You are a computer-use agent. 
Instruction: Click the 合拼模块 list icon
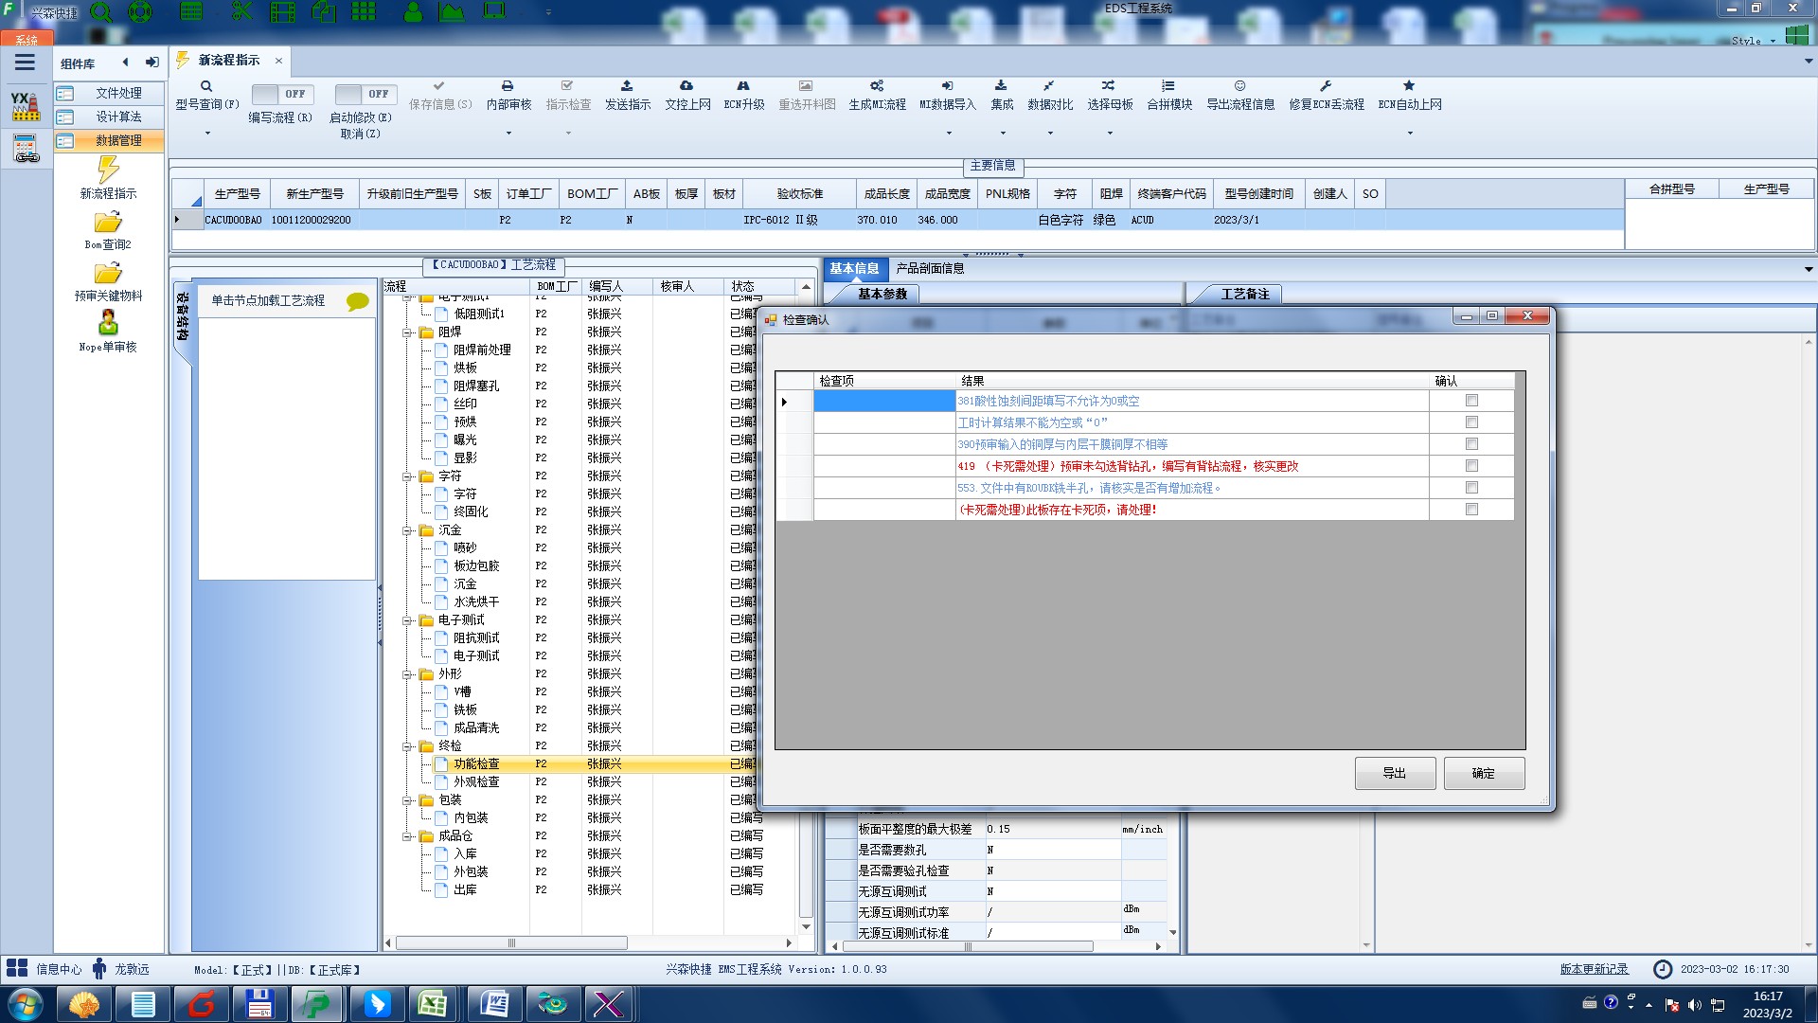(1168, 86)
